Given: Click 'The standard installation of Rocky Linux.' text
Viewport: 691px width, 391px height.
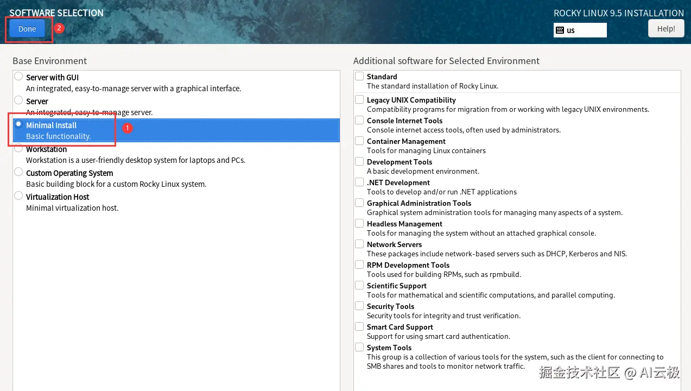Looking at the screenshot, I should click(x=433, y=86).
